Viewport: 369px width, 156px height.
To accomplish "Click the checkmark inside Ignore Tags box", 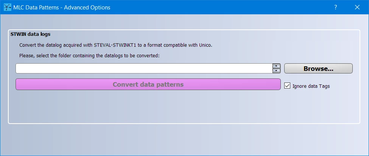I will click(287, 86).
